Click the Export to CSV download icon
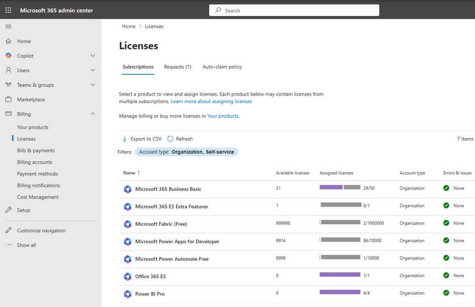Viewport: 475px width, 307px height. click(x=125, y=139)
